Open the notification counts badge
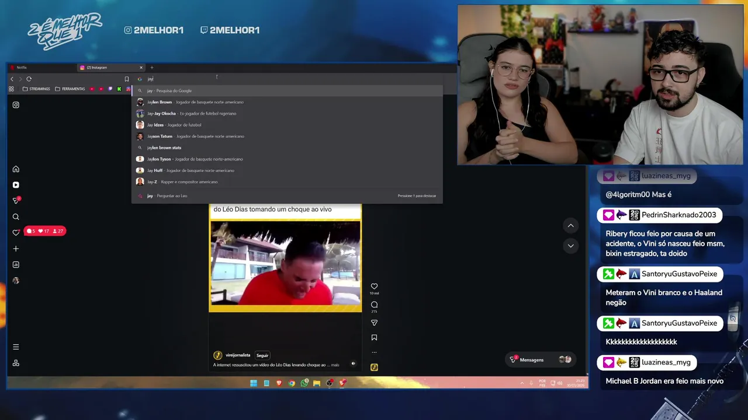Viewport: 748px width, 420px height. (44, 231)
